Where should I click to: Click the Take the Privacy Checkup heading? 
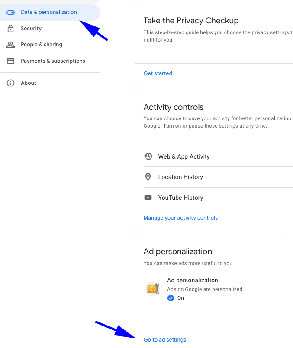coord(191,21)
